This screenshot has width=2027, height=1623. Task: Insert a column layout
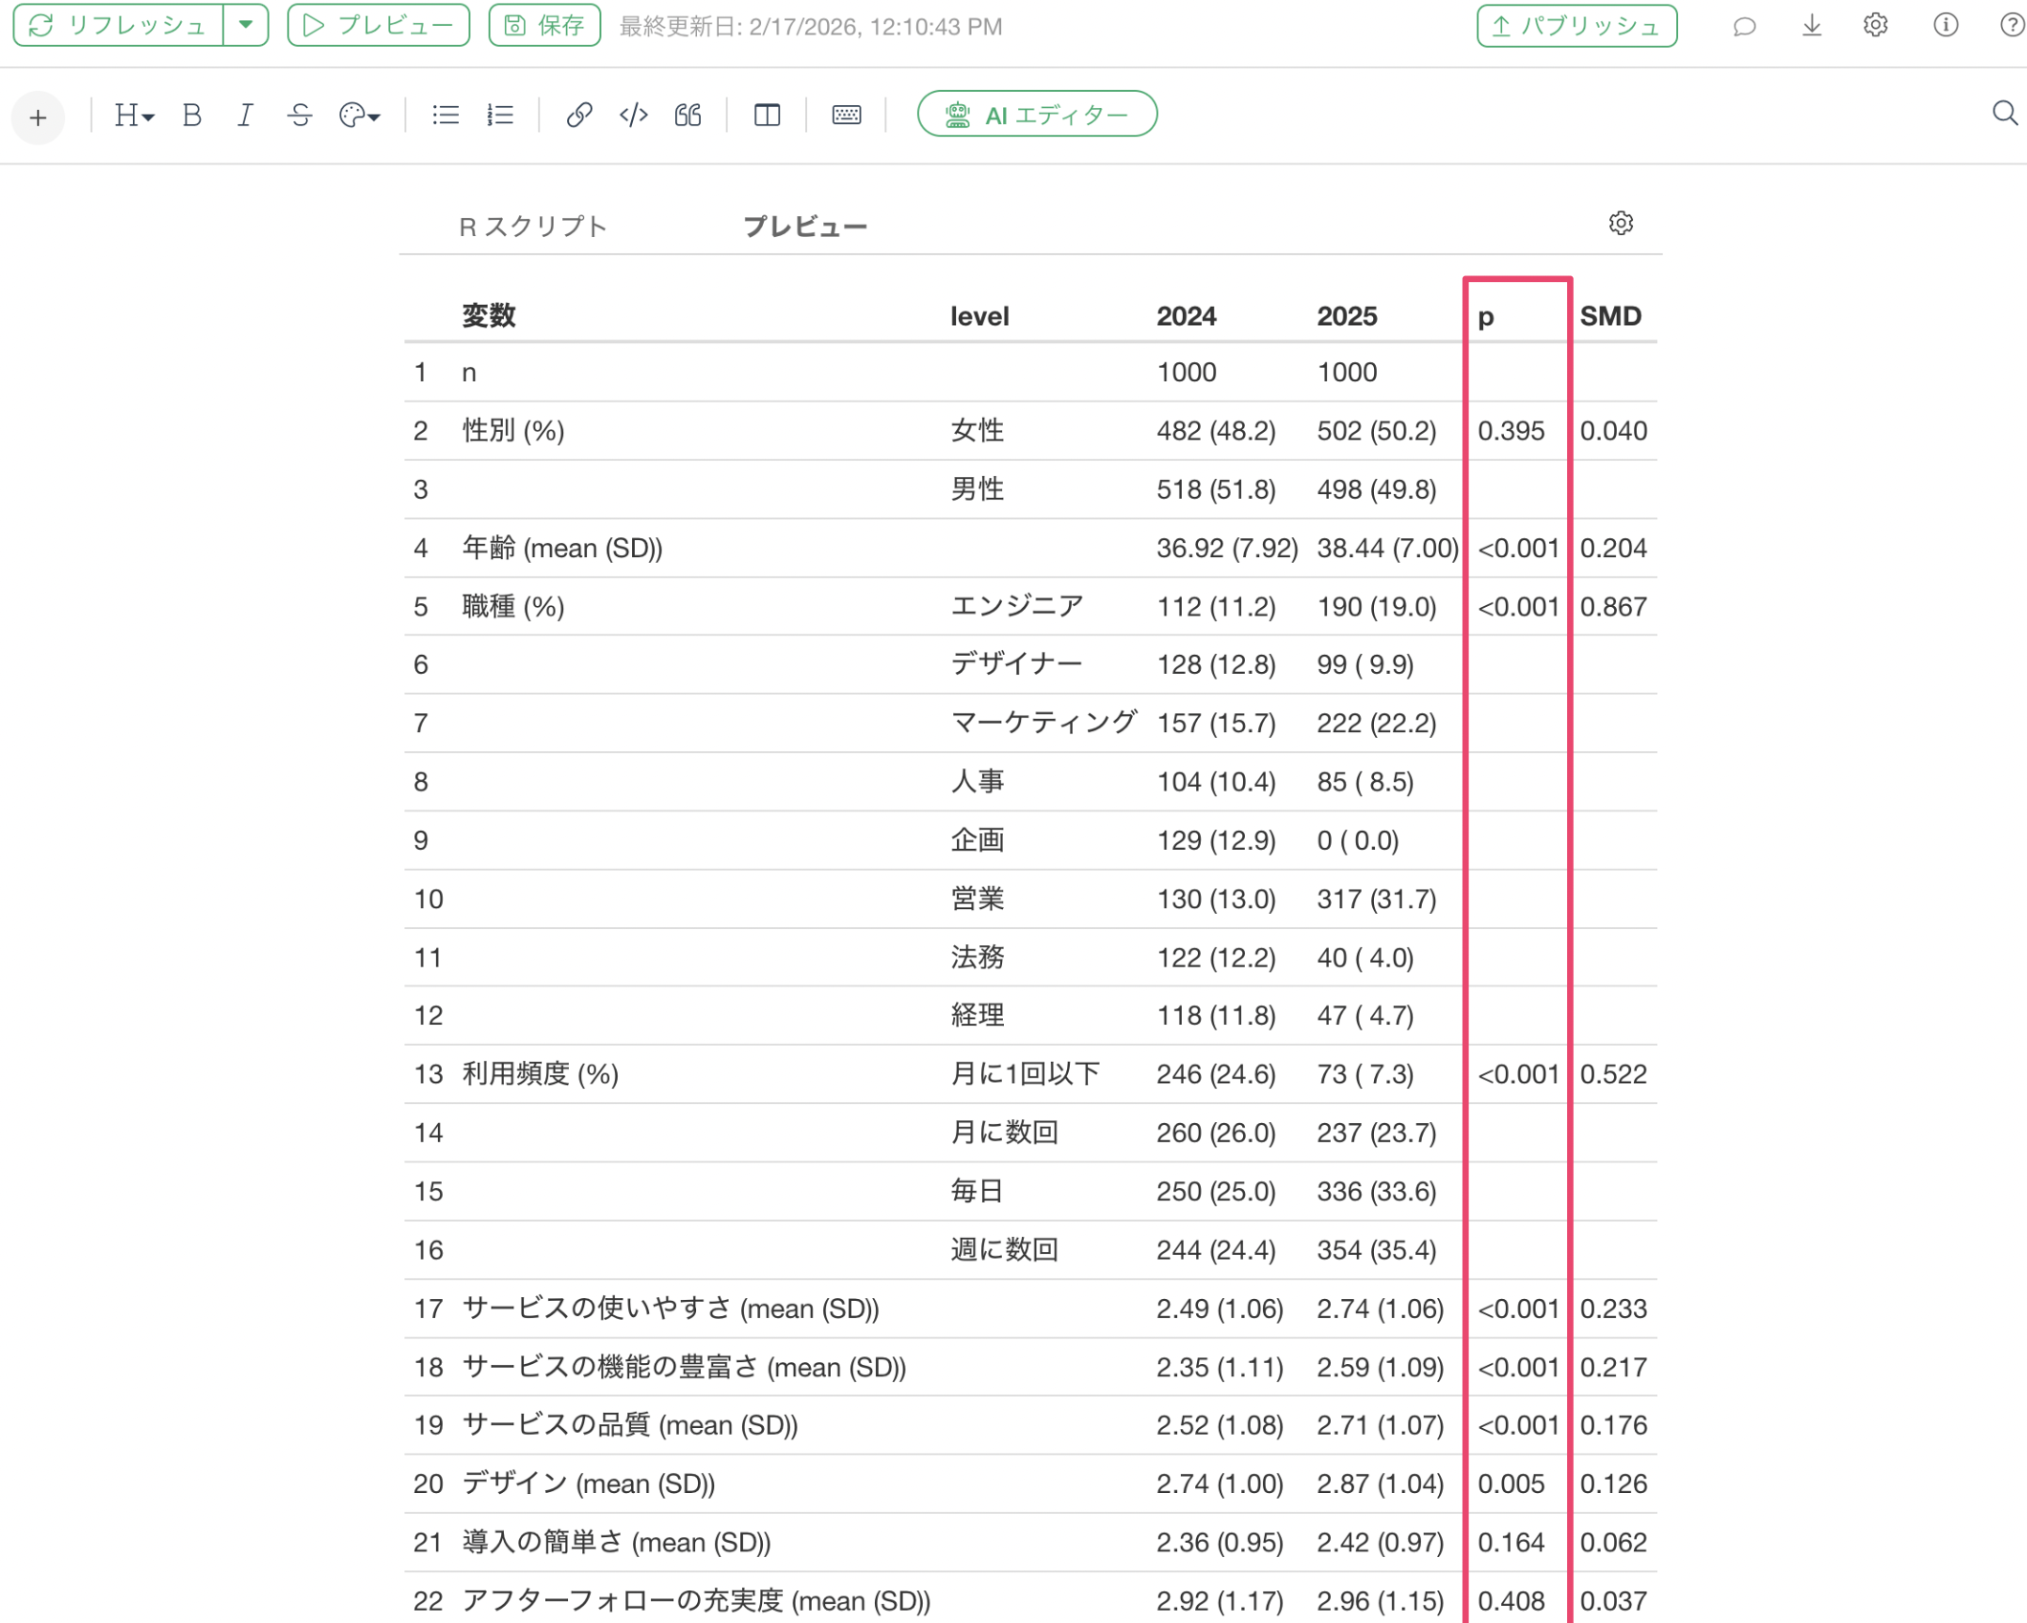(767, 116)
